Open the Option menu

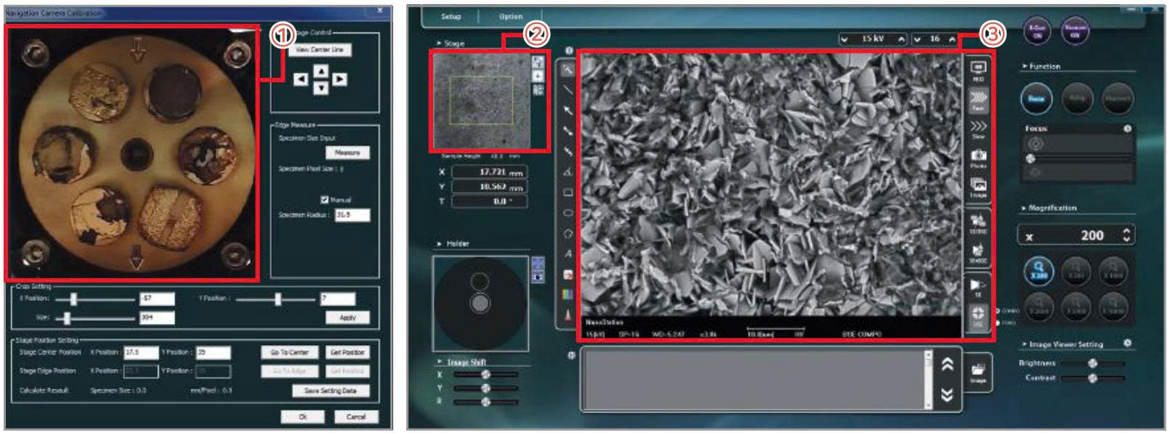(511, 16)
